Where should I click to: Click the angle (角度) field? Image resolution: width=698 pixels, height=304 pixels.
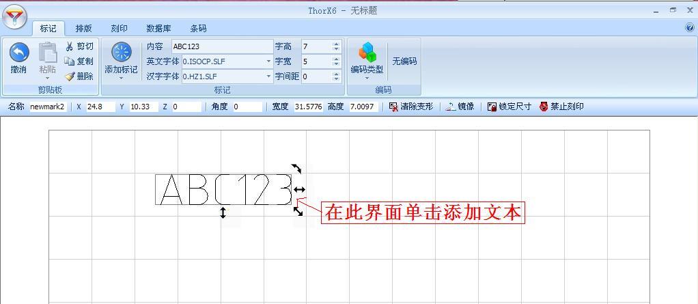(x=247, y=107)
